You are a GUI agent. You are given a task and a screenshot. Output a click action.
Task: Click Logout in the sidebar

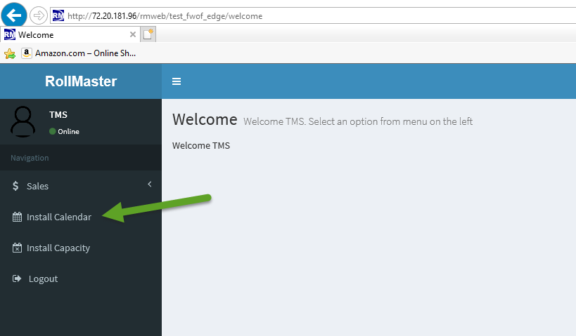coord(81,279)
